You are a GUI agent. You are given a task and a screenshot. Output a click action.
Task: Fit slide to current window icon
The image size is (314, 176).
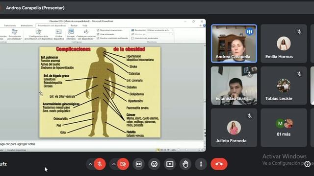tap(204, 150)
